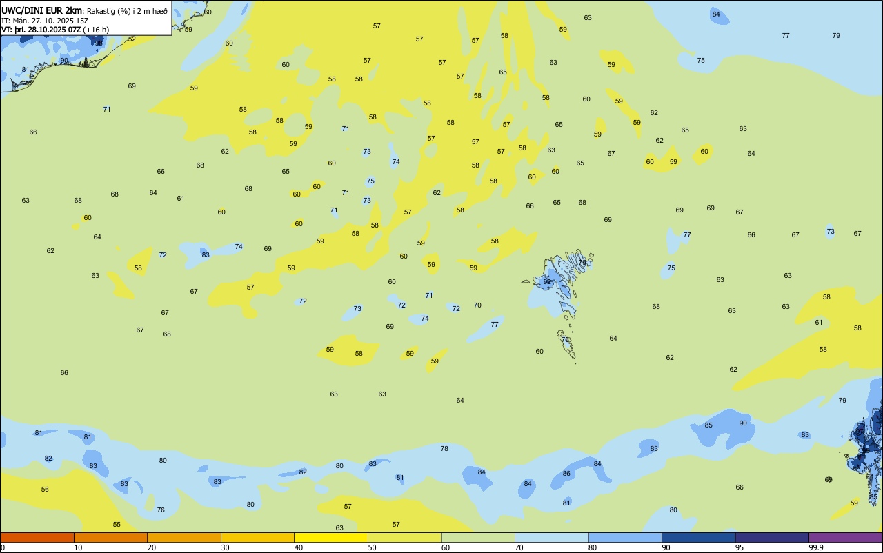Pick the 20–30 legend color block
The image size is (883, 553).
coord(184,537)
